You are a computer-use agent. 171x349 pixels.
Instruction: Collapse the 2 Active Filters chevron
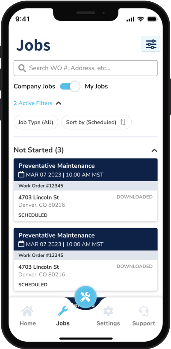click(59, 103)
